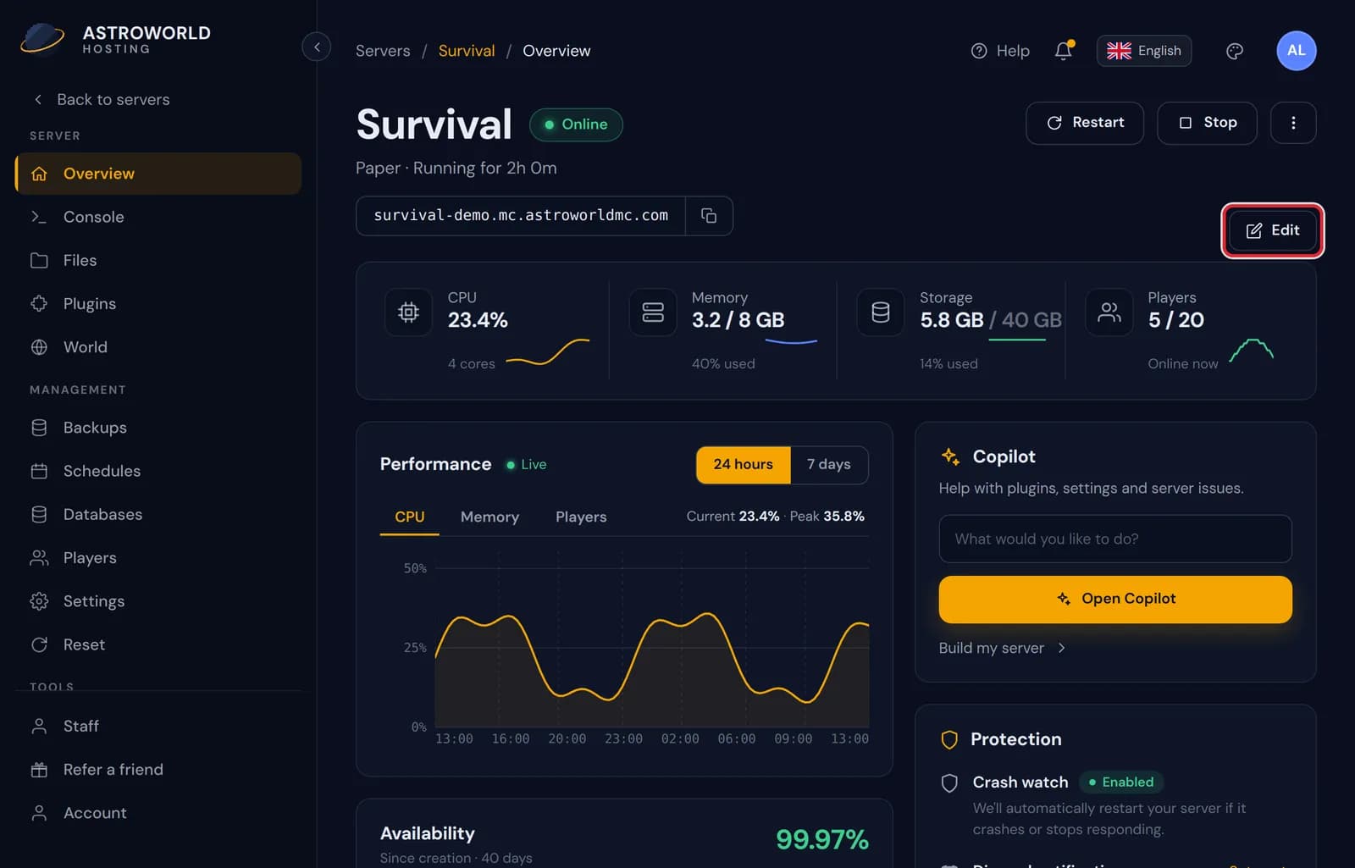
Task: Select the Overview item in the sidebar
Action: pyautogui.click(x=158, y=174)
